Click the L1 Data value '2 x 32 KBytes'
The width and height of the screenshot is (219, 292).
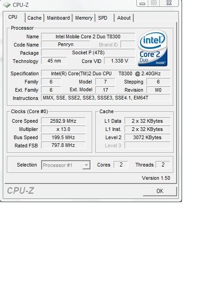147,121
